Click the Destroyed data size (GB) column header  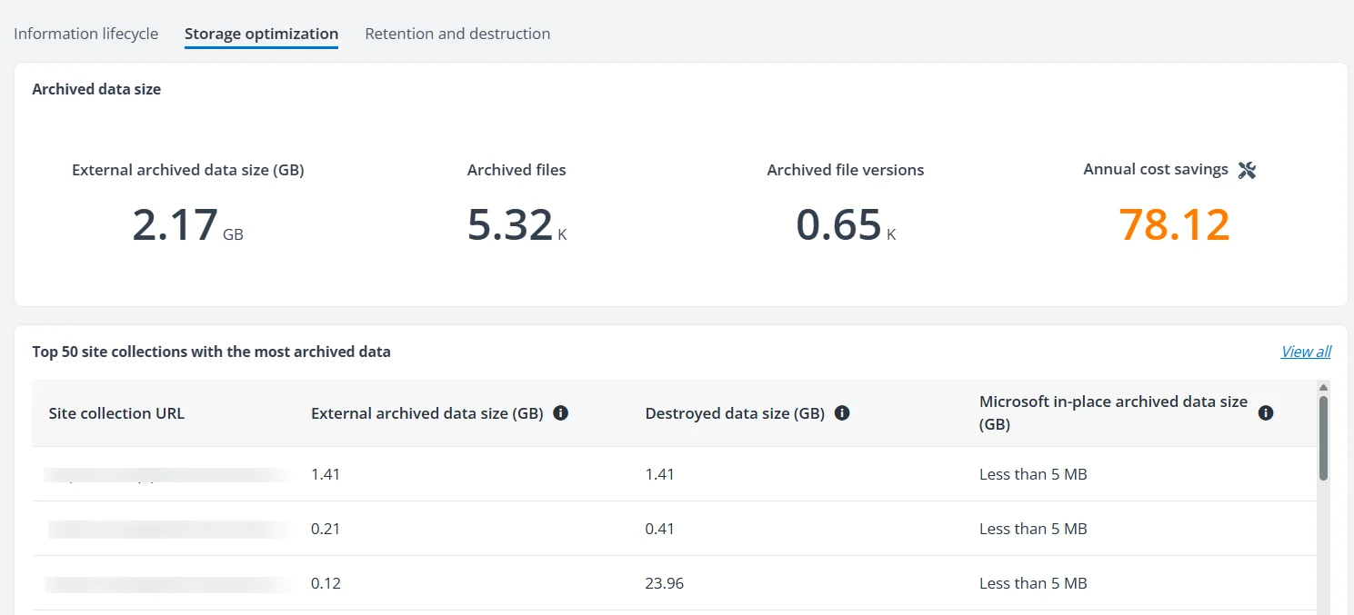point(735,413)
